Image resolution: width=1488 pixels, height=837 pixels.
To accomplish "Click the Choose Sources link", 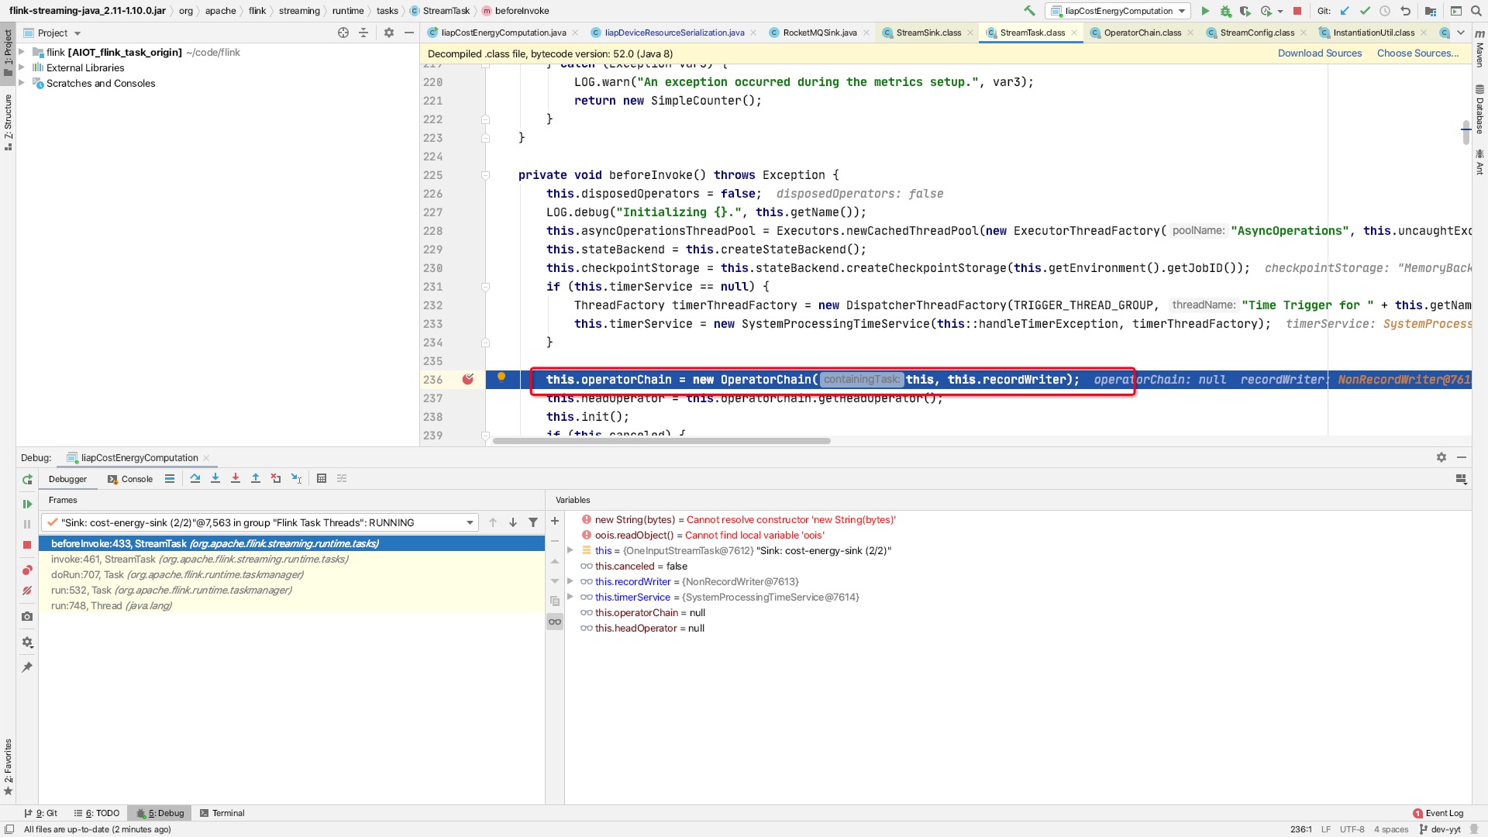I will click(x=1417, y=53).
